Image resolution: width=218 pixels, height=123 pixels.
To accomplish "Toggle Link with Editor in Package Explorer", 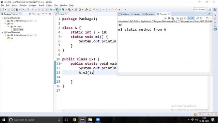I will click(x=33, y=14).
